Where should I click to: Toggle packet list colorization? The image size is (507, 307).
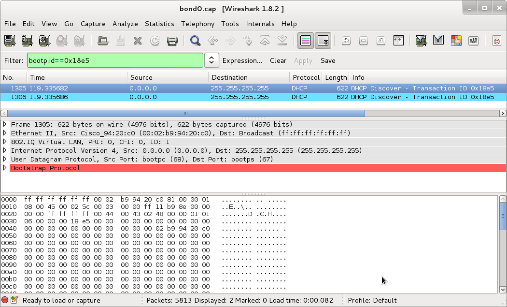(306, 41)
